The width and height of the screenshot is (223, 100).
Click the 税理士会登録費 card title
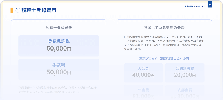pyautogui.click(x=59, y=28)
